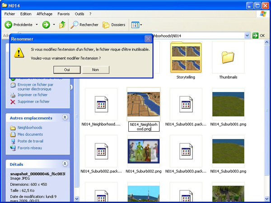
Task: Open the Outils menu
Action: pos(79,14)
